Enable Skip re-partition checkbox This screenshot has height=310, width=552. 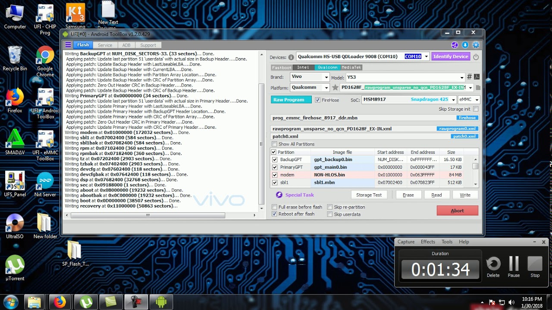(x=330, y=207)
